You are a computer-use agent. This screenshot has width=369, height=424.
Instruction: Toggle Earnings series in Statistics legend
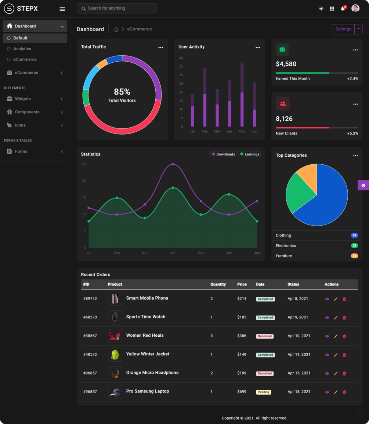pyautogui.click(x=250, y=154)
